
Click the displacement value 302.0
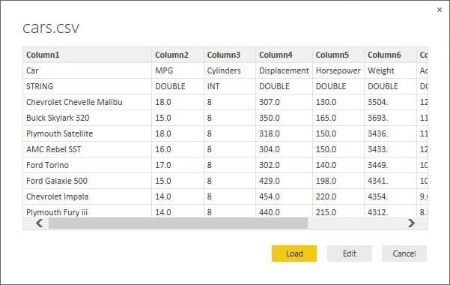(284, 165)
